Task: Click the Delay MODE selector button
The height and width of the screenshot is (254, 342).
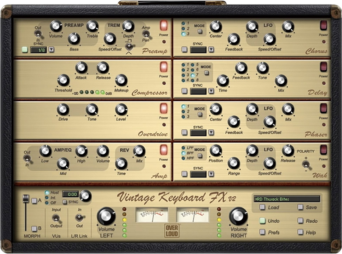Action: pos(206,73)
